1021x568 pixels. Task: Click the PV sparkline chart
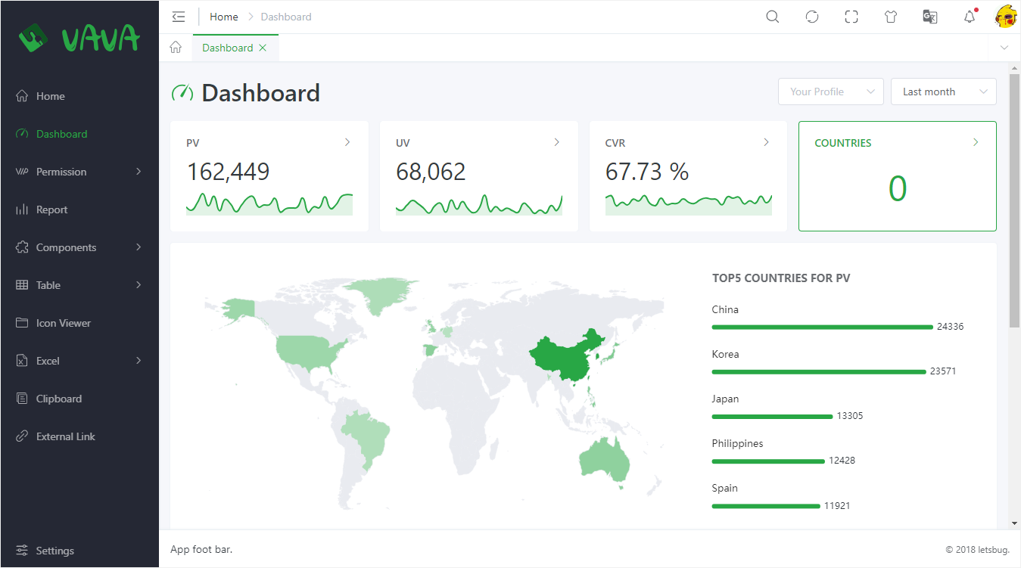tap(269, 203)
